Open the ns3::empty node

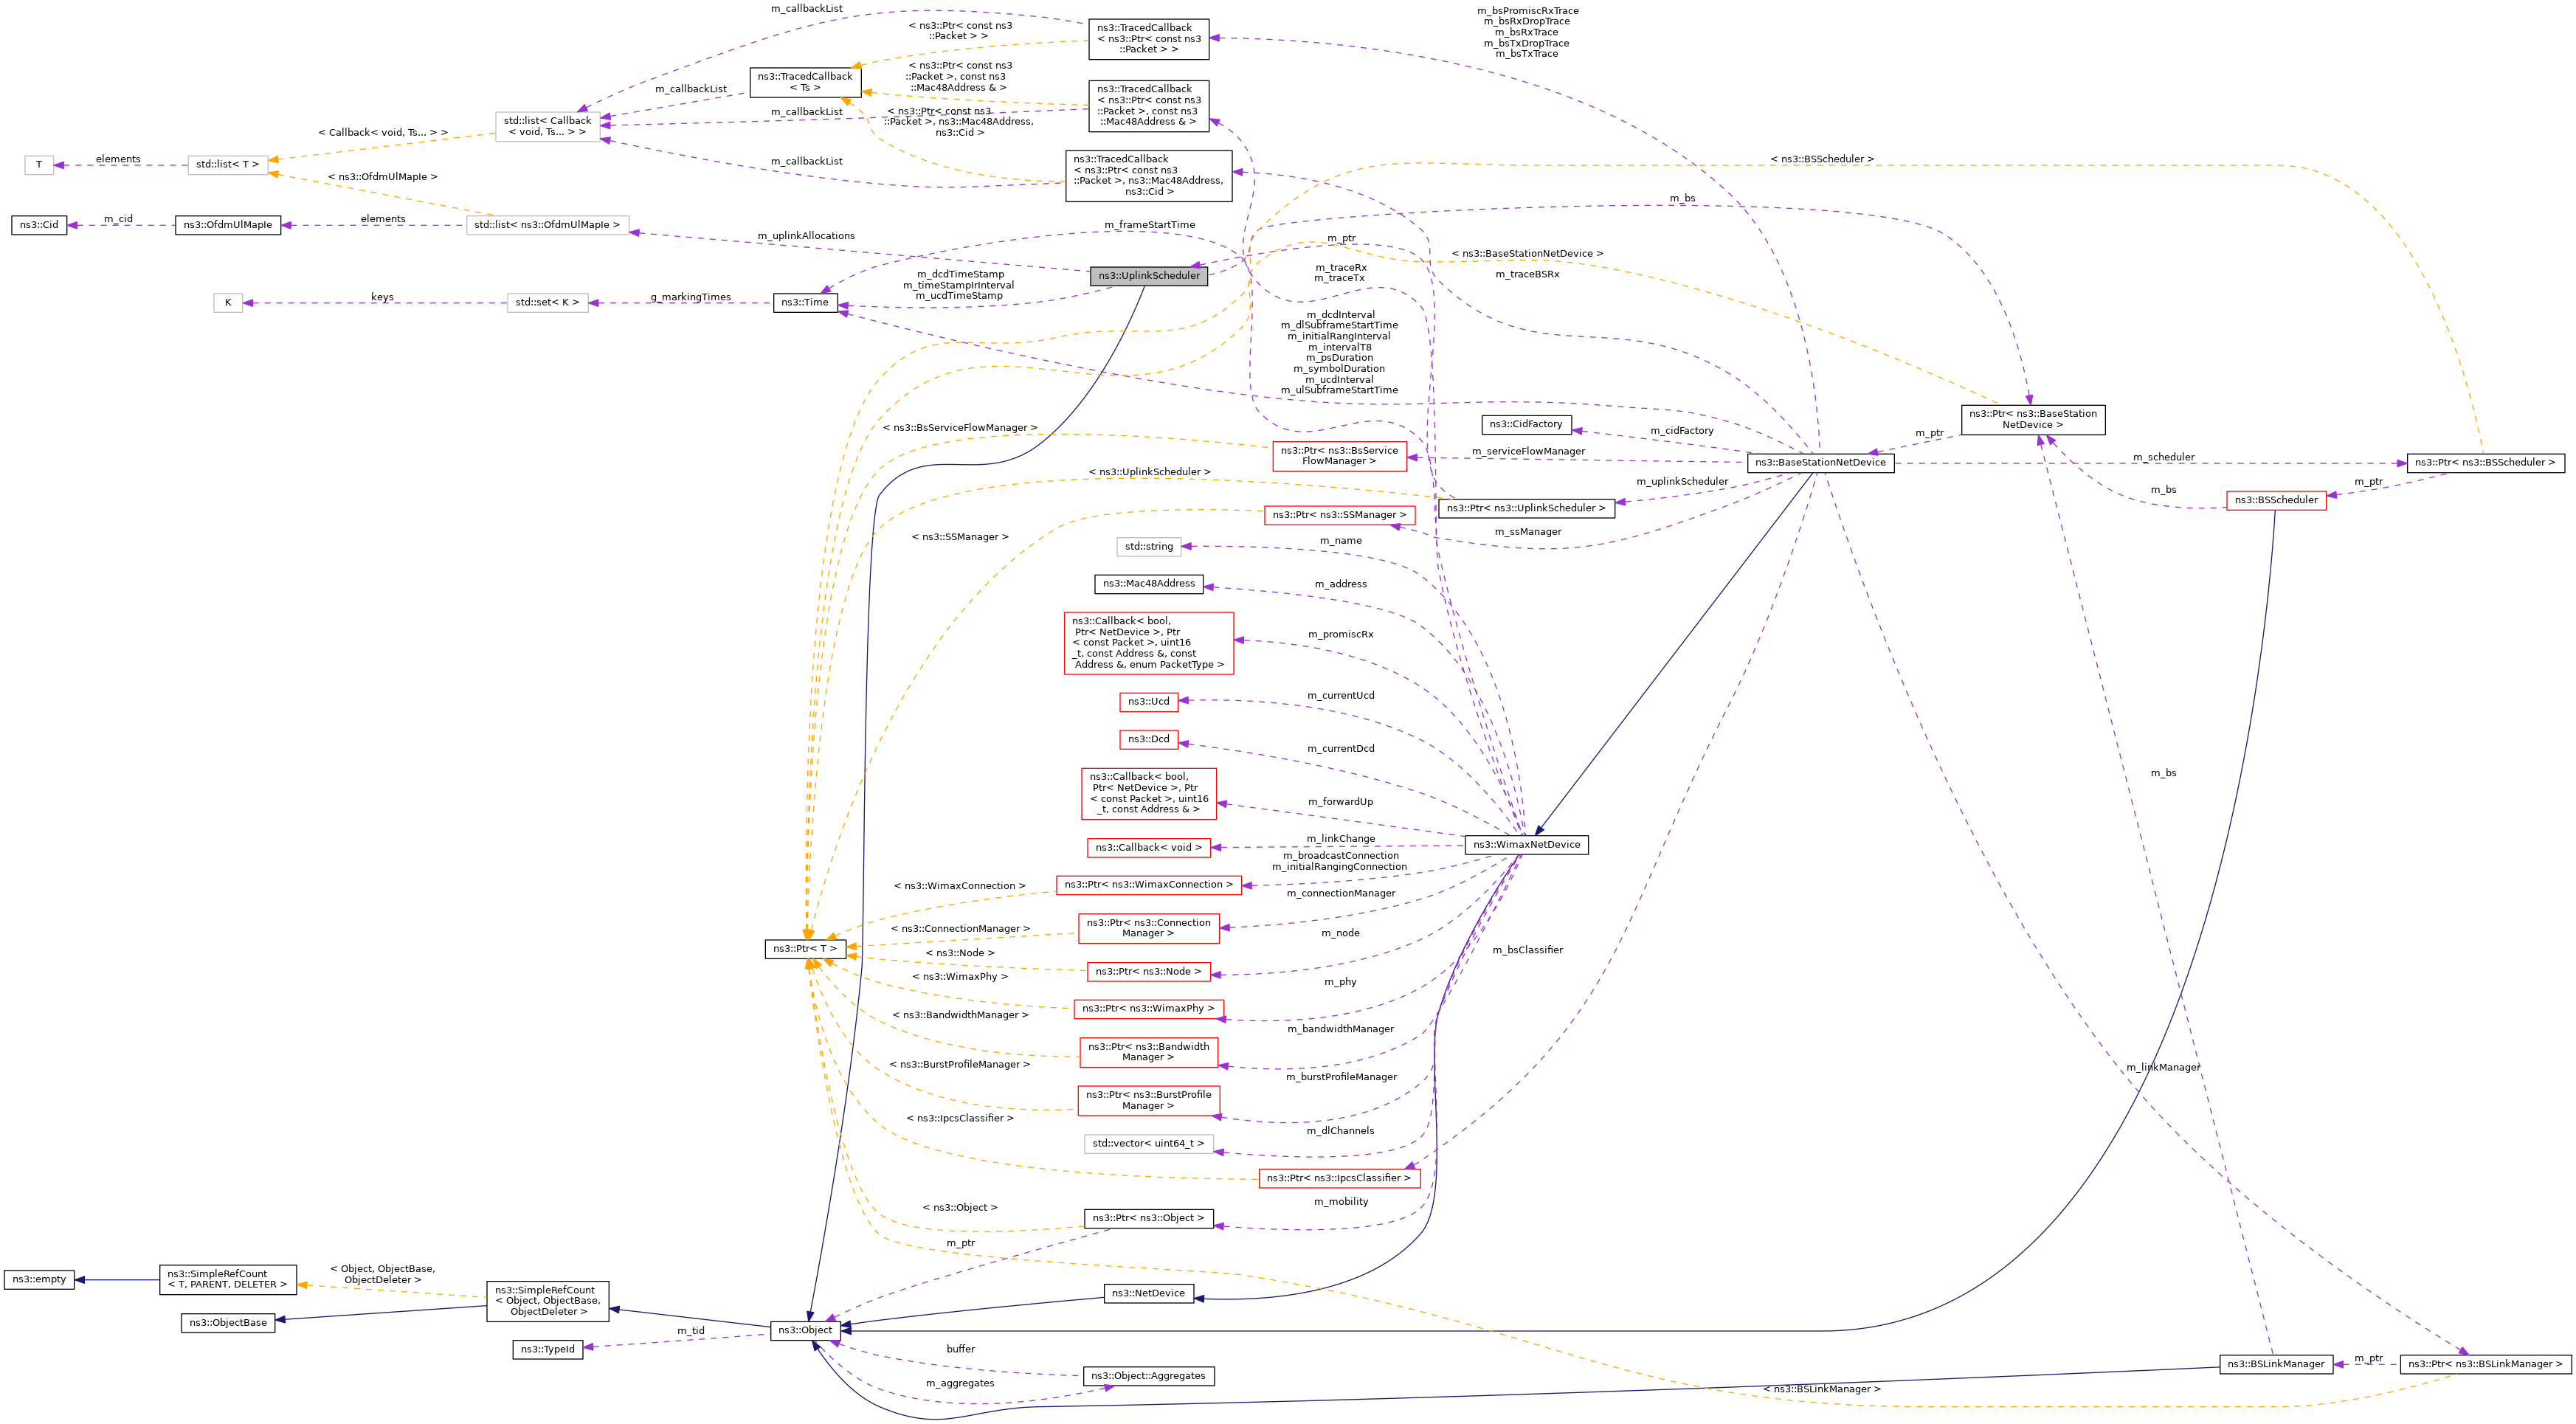click(39, 1280)
